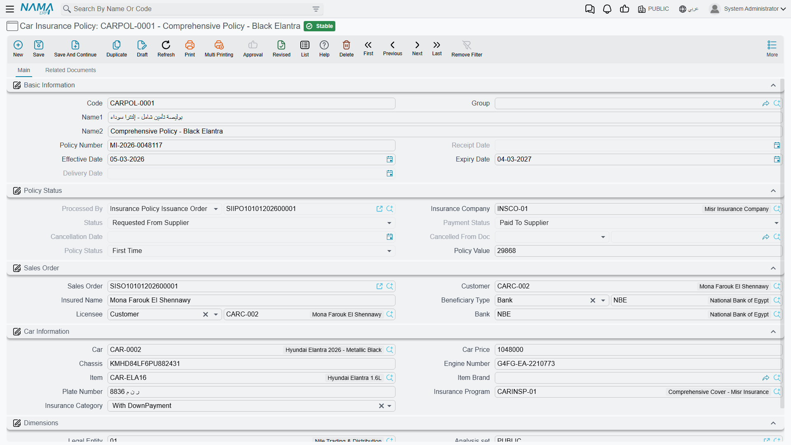This screenshot has width=791, height=445.
Task: Click the Policy Number field
Action: tap(251, 145)
